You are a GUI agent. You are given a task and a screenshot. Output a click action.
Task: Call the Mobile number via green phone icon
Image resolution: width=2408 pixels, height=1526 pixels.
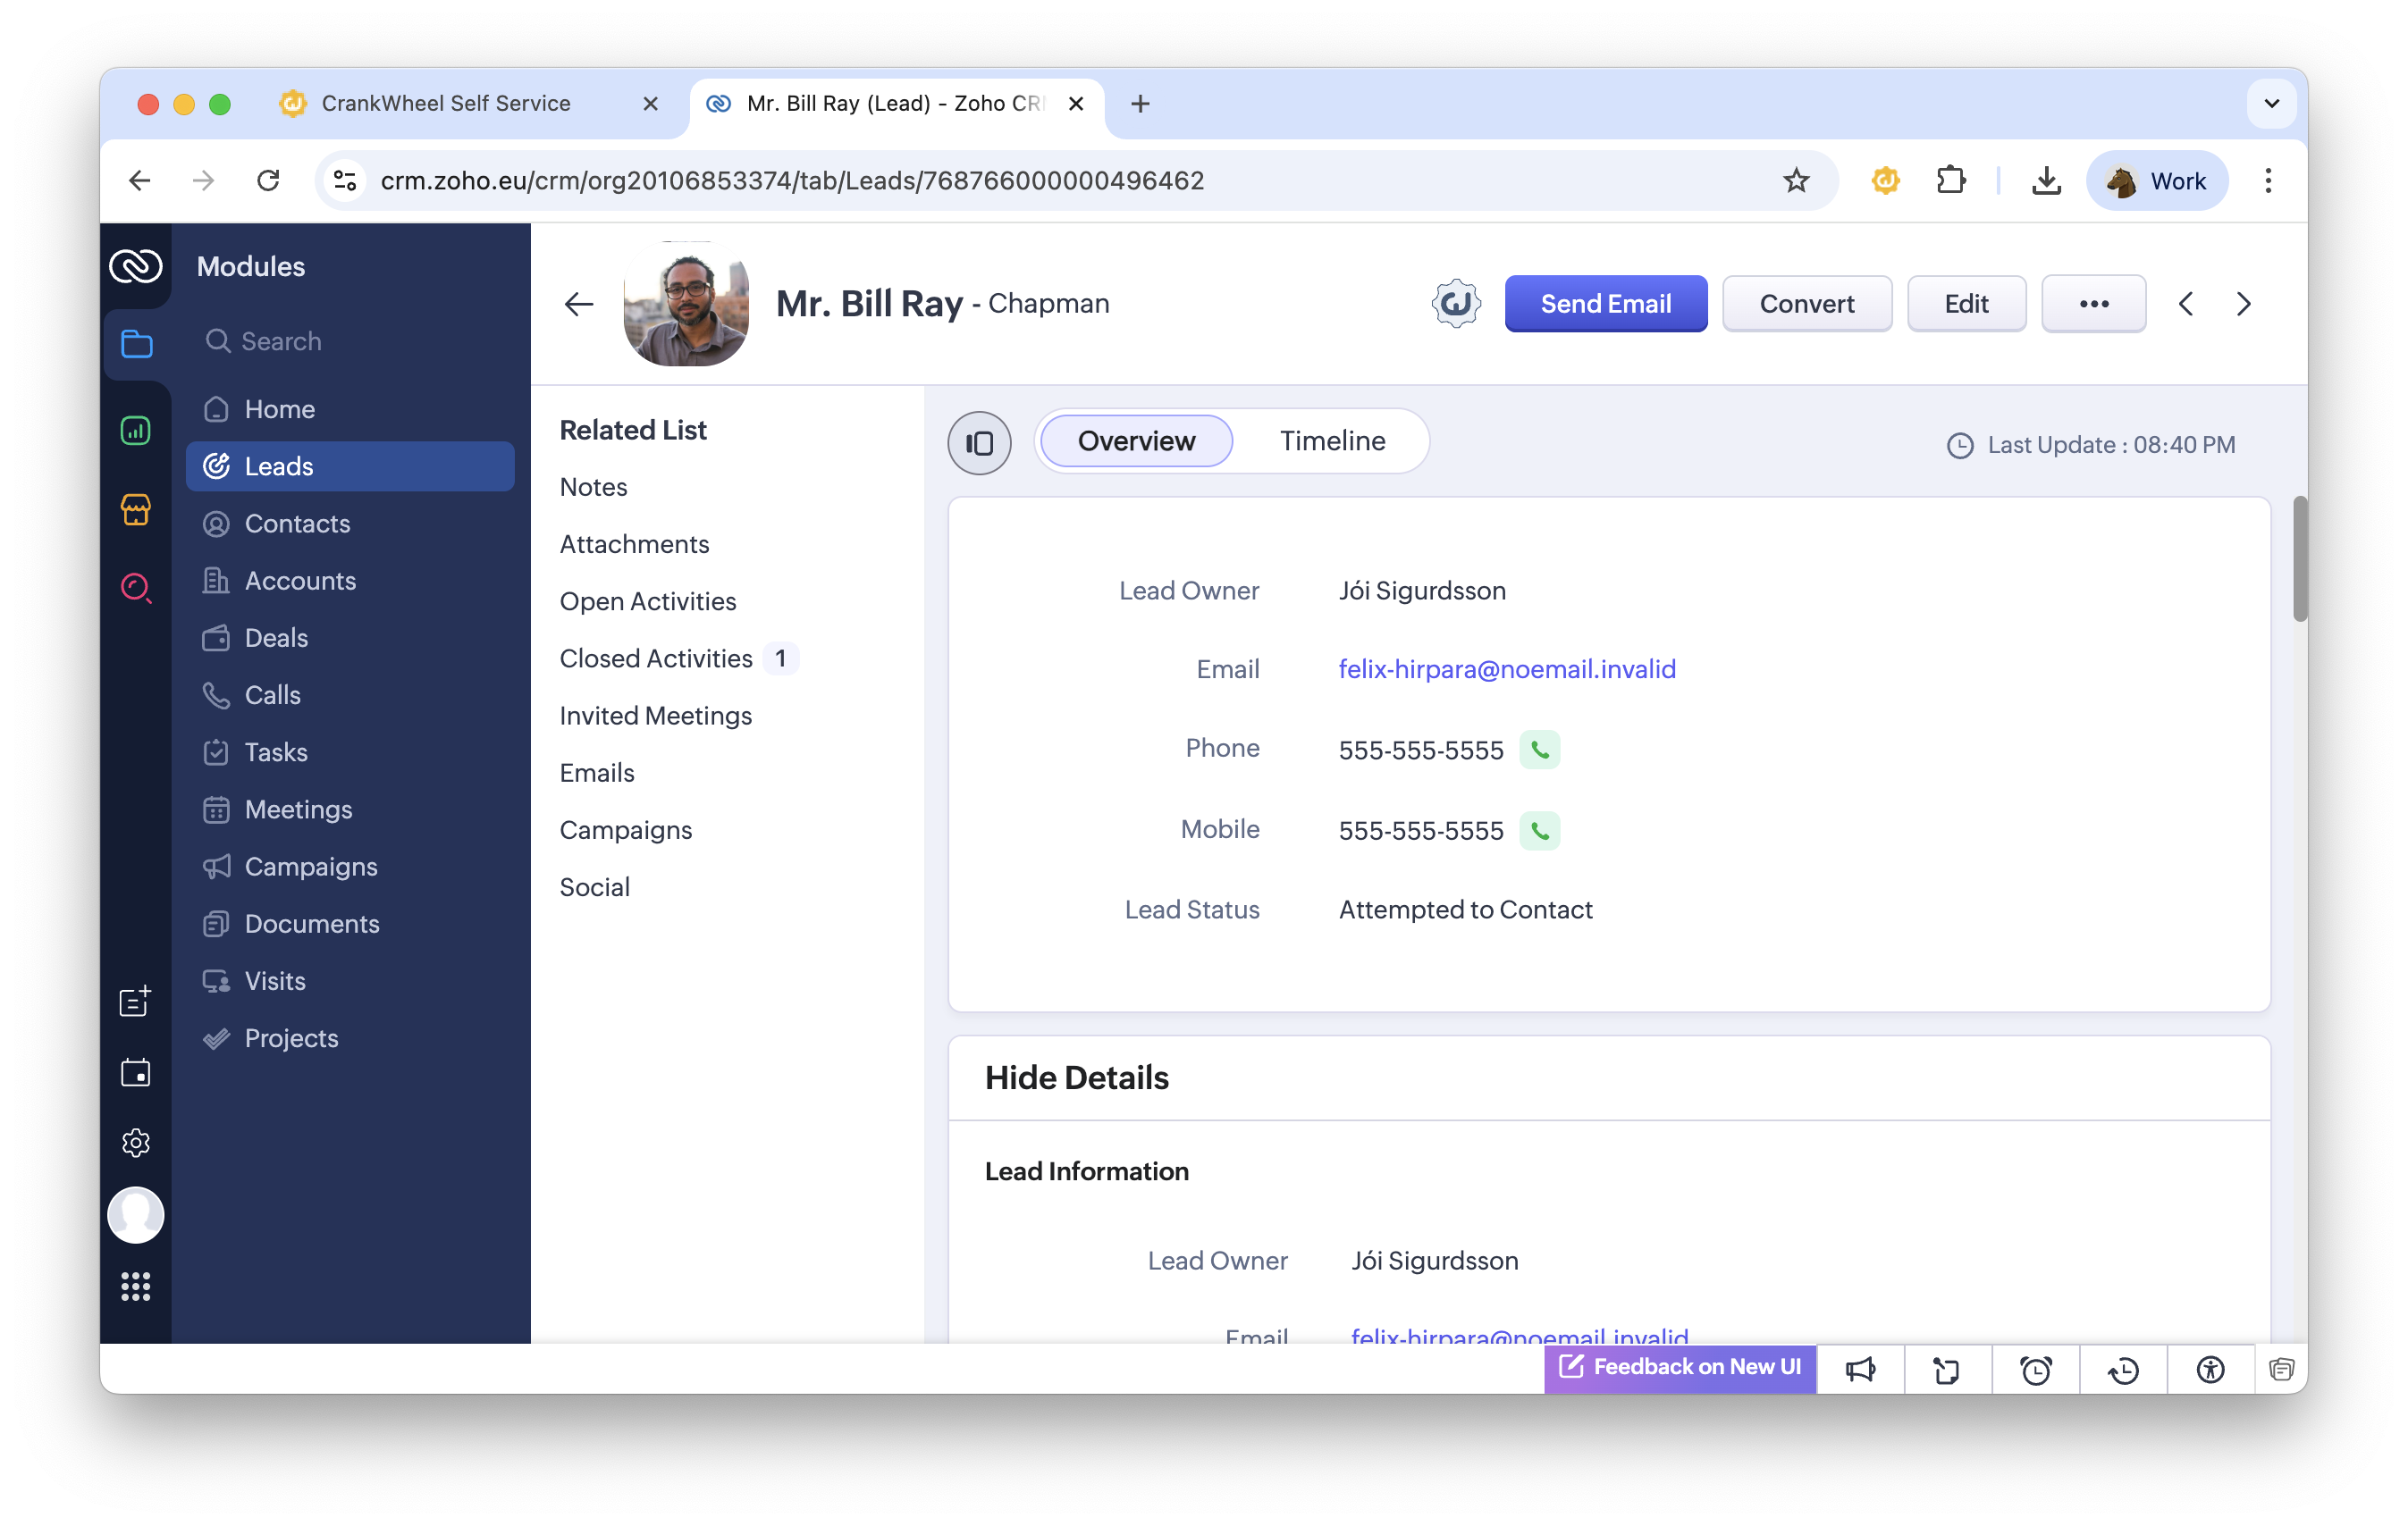pyautogui.click(x=1539, y=831)
